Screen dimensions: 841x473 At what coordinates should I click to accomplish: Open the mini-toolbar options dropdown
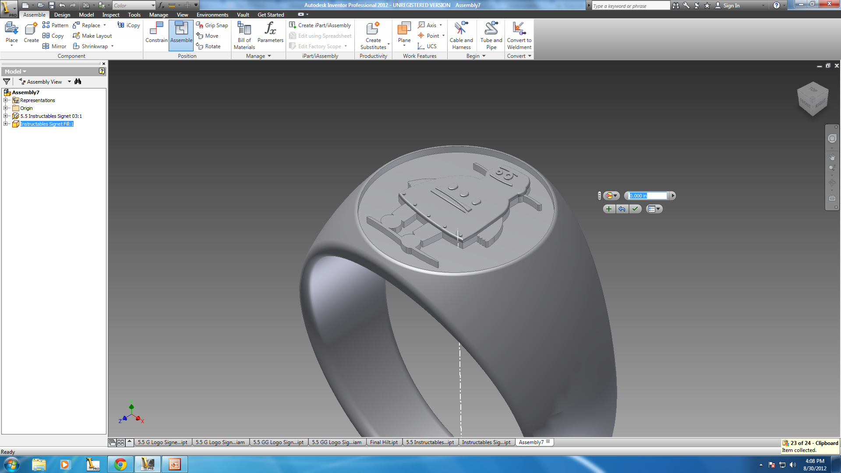click(x=654, y=209)
